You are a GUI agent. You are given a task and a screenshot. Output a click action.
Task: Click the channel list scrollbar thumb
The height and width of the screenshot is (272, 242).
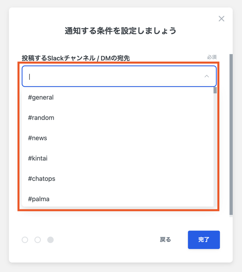pos(215,90)
